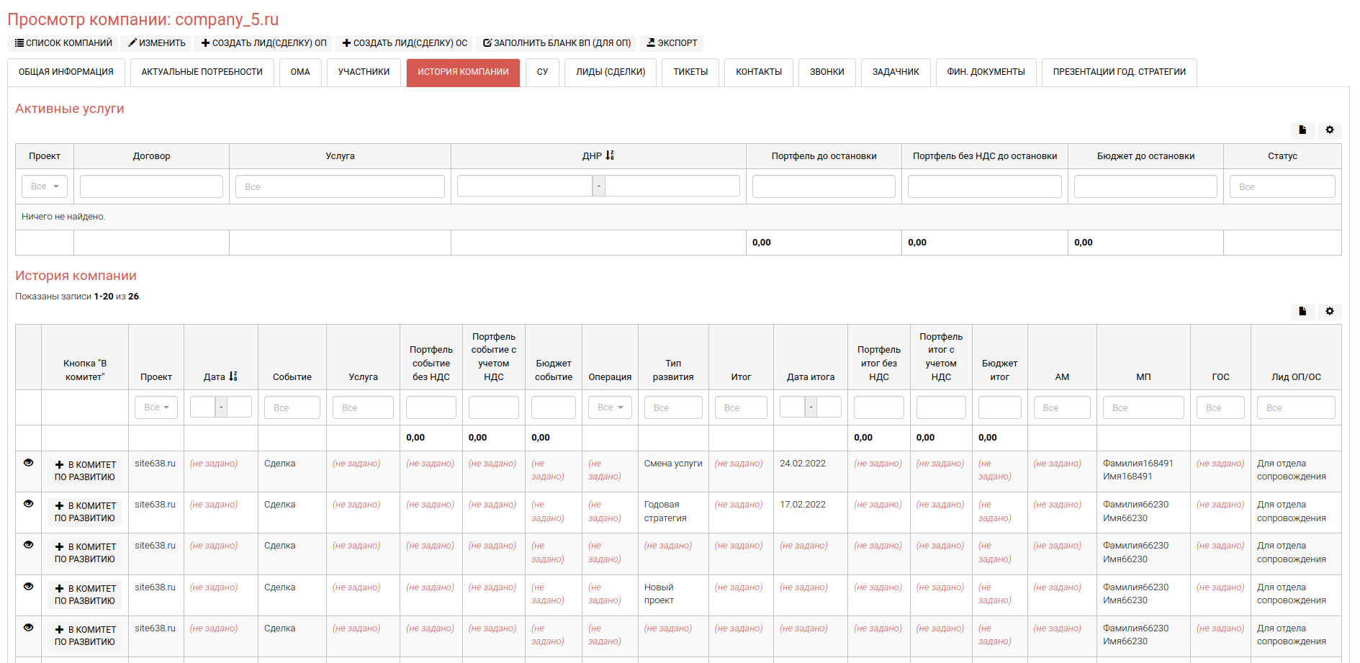Switch to Актуальные потребности tab
1360x663 pixels.
[202, 72]
